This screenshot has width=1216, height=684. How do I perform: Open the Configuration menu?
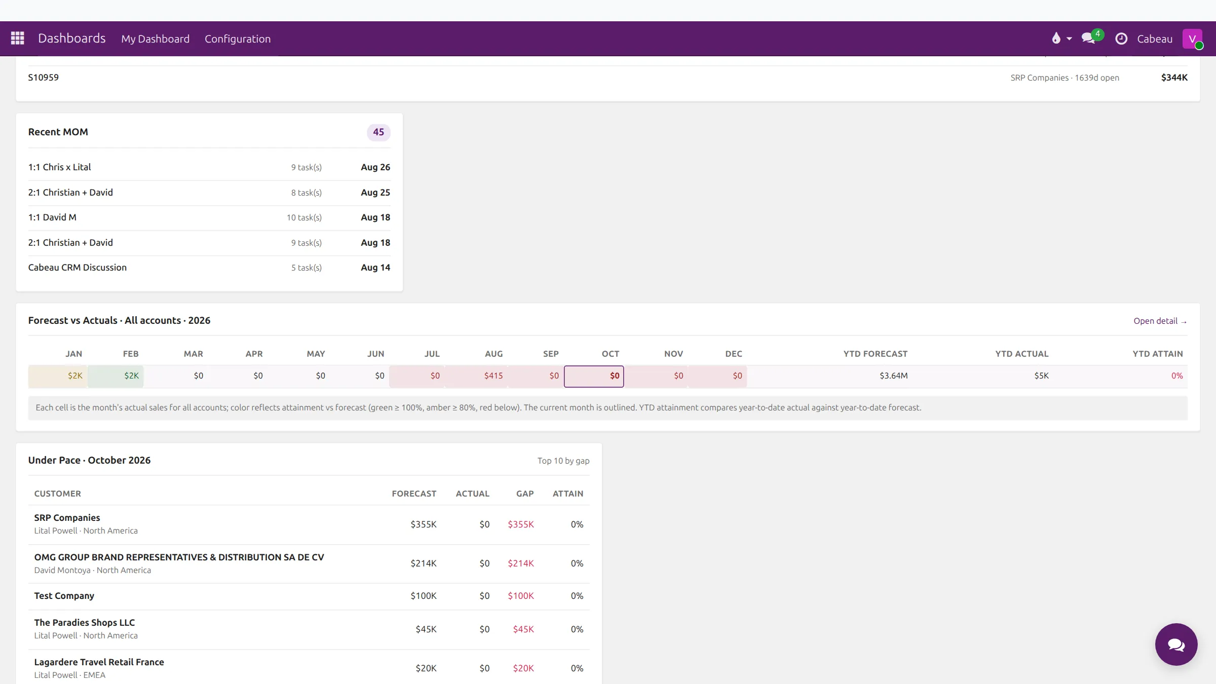click(x=238, y=39)
